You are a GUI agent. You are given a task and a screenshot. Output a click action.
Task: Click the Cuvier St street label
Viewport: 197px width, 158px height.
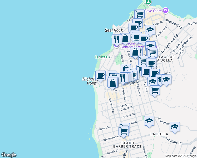(x=124, y=94)
